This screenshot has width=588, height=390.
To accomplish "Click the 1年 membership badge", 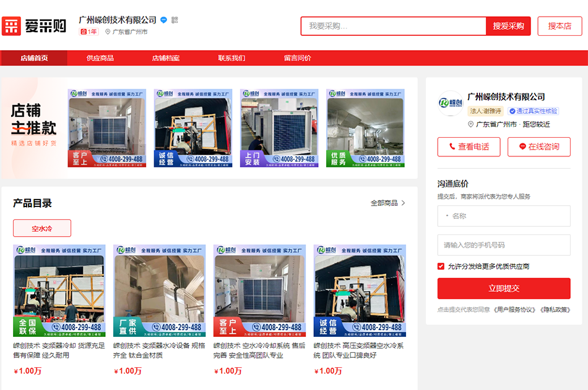I will 89,32.
